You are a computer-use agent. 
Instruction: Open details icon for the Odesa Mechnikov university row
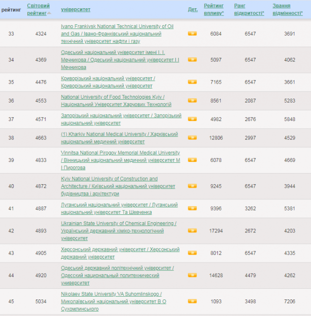coord(192,60)
